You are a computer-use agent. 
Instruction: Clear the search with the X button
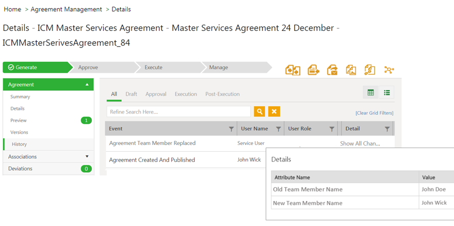coord(274,111)
